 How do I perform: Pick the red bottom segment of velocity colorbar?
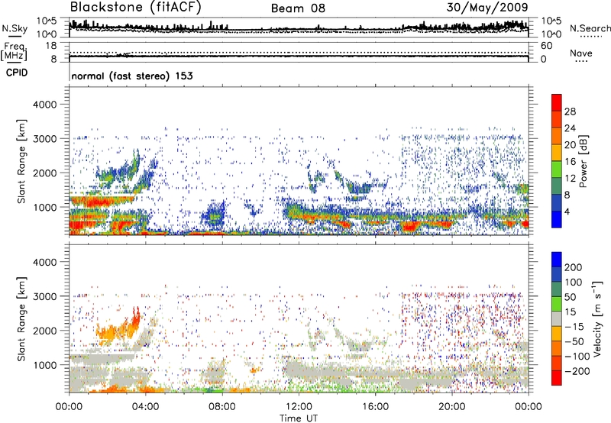click(x=557, y=378)
